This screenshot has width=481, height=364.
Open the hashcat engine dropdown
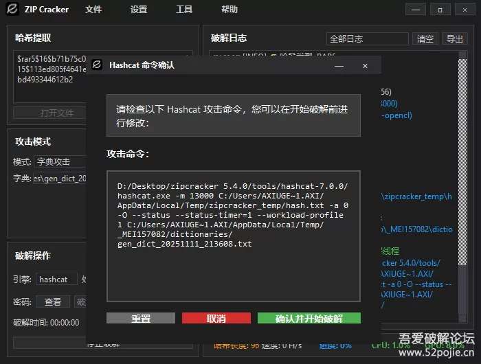tap(56, 280)
